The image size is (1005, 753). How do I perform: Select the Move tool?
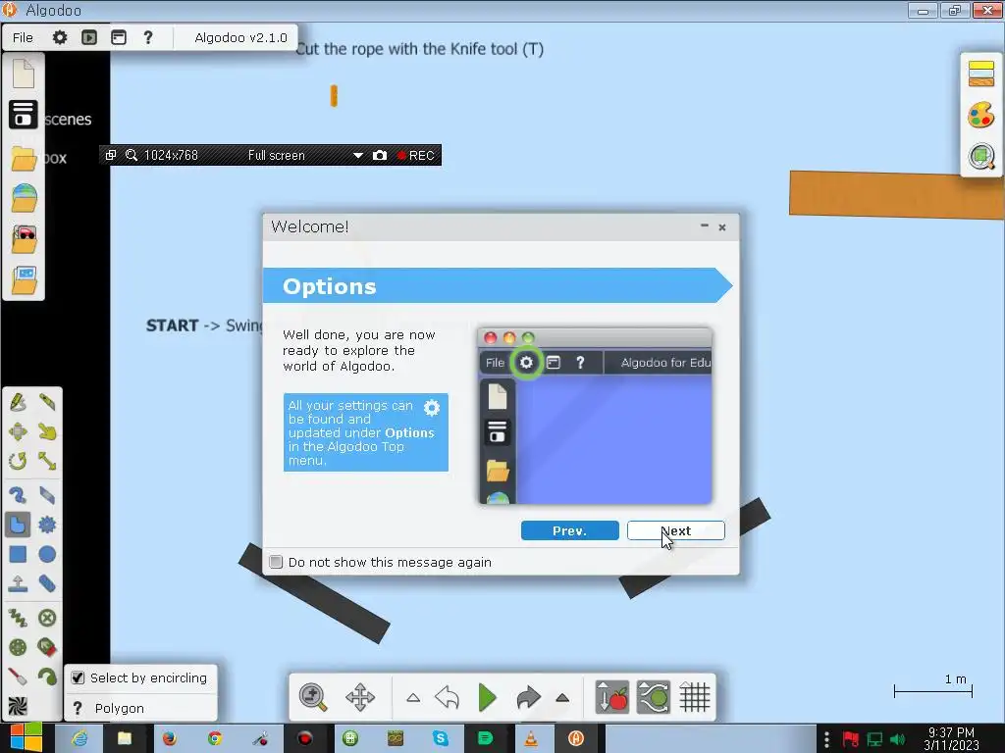[18, 431]
